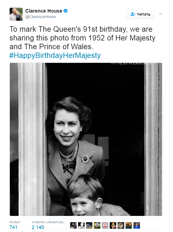Click the seventh liker avatar
The width and height of the screenshot is (173, 232).
click(x=121, y=225)
